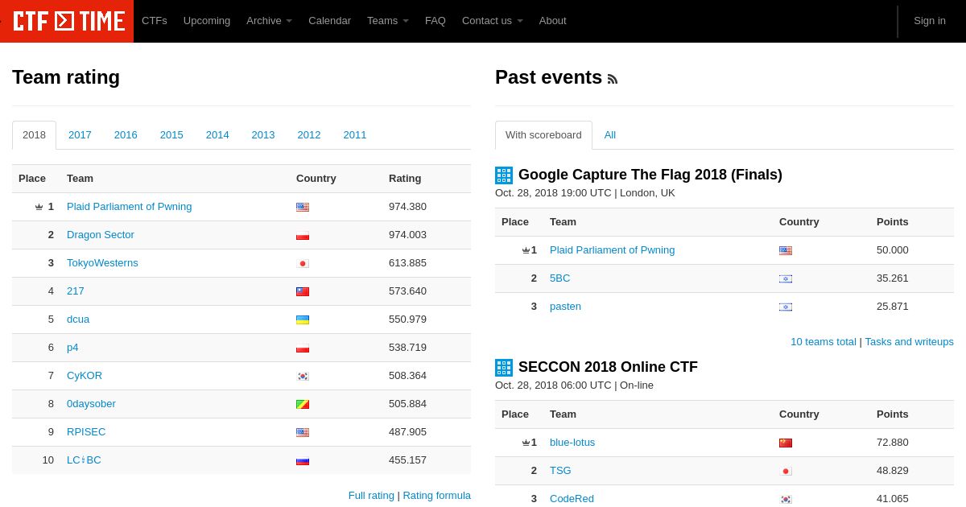Image resolution: width=966 pixels, height=507 pixels.
Task: Switch to the 2016 rating tab
Action: pyautogui.click(x=126, y=135)
